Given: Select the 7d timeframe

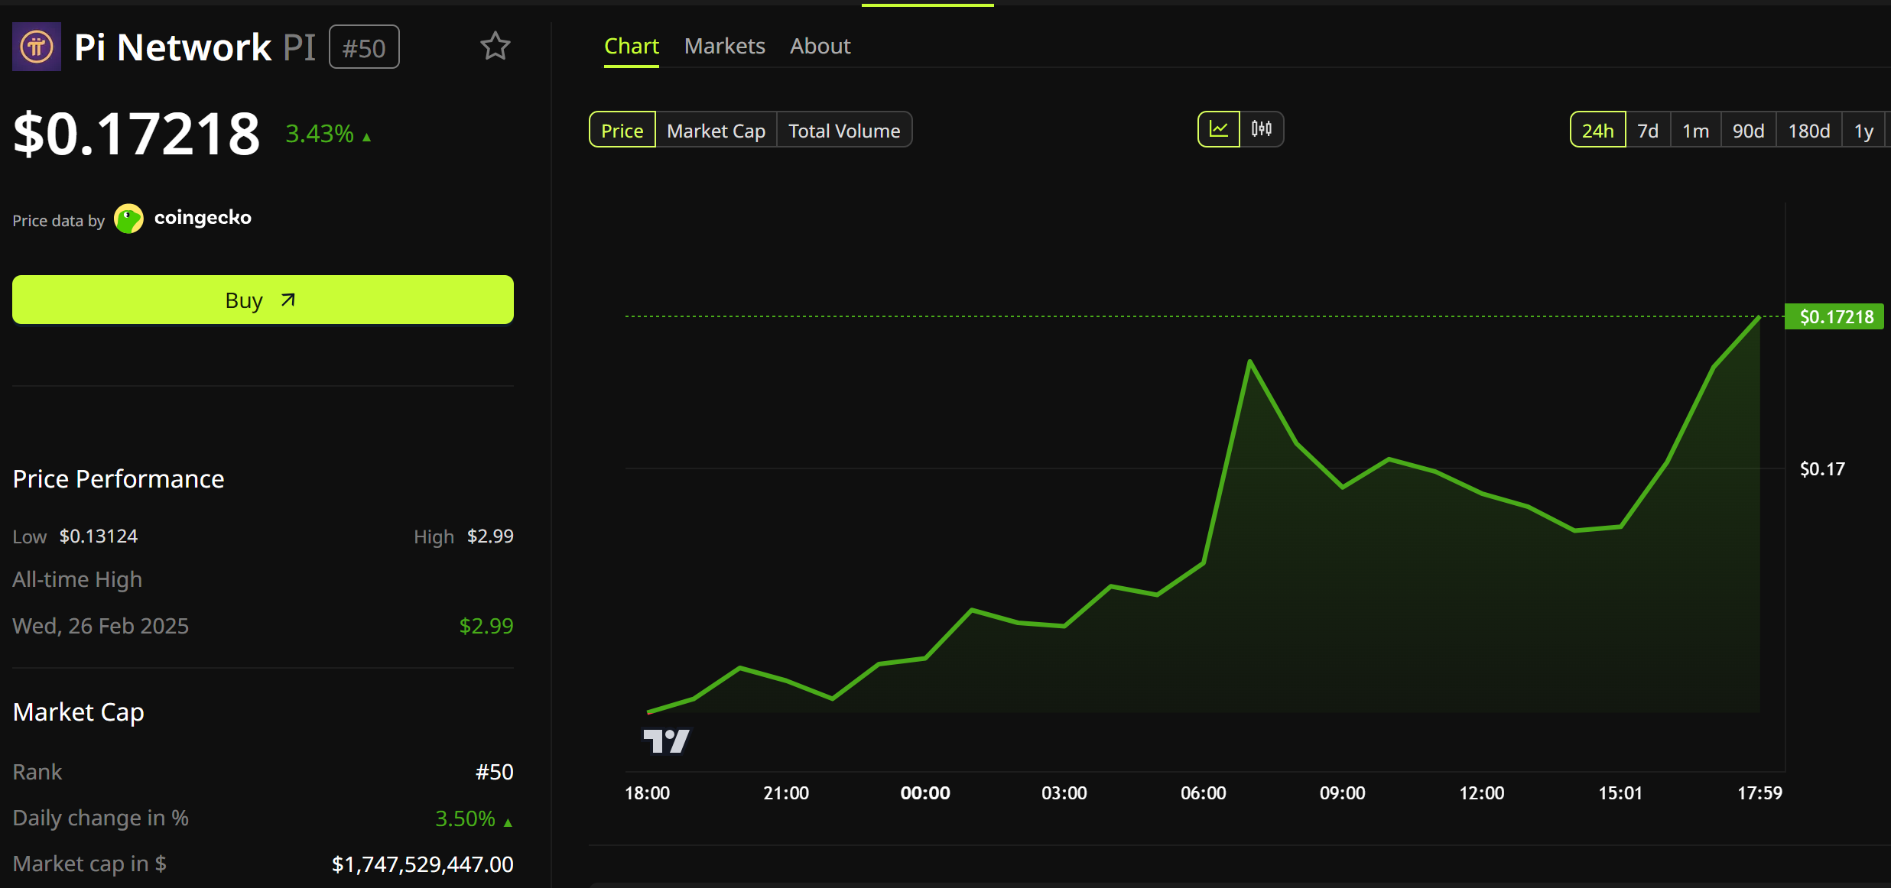Looking at the screenshot, I should tap(1648, 130).
